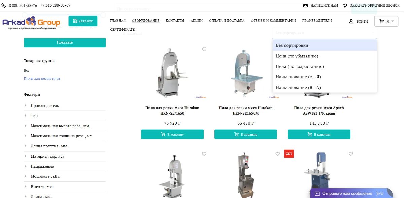The width and height of the screenshot is (404, 198).
Task: Click the Arkad Group logo
Action: coord(31,23)
